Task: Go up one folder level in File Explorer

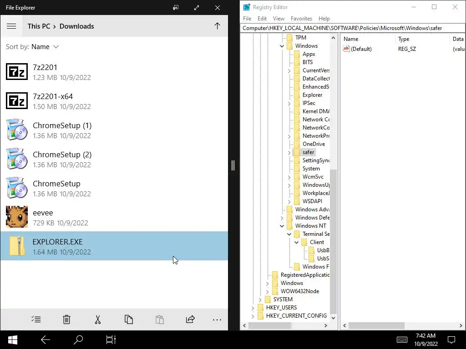Action: pos(217,26)
